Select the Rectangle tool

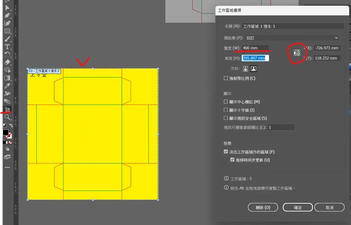7,31
